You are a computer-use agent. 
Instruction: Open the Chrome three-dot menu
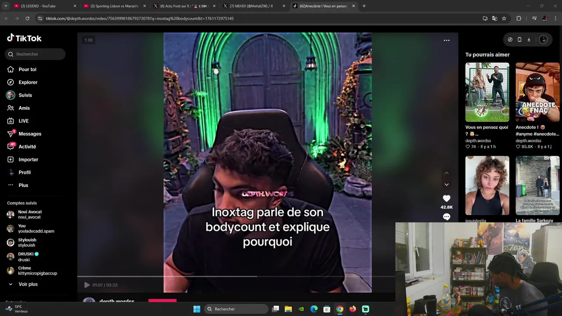pyautogui.click(x=556, y=18)
